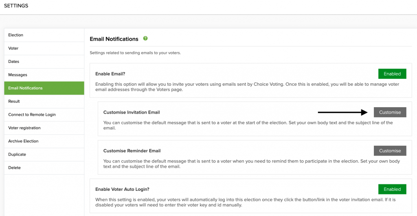The height and width of the screenshot is (216, 417).
Task: Open Connect to Remote Login settings
Action: point(44,114)
